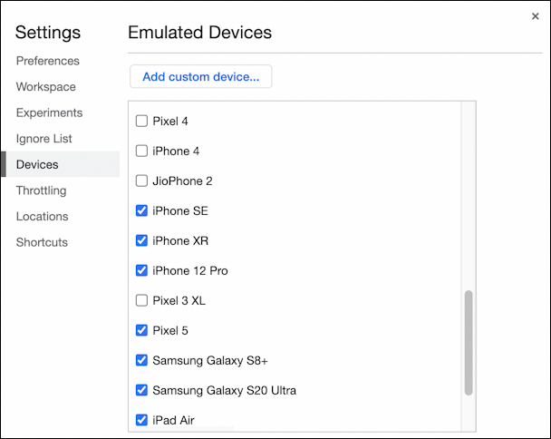Uncheck the Samsung Galaxy S8+ checkbox
Screen dimensions: 551x439
[141, 360]
